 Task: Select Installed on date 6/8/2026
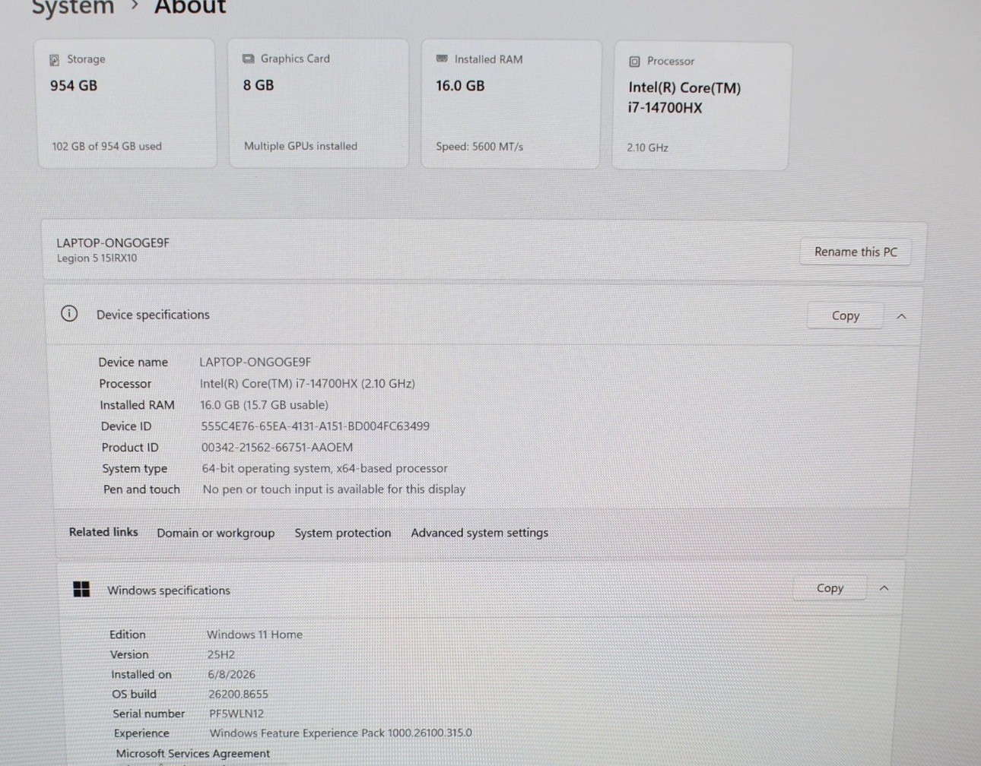[231, 674]
